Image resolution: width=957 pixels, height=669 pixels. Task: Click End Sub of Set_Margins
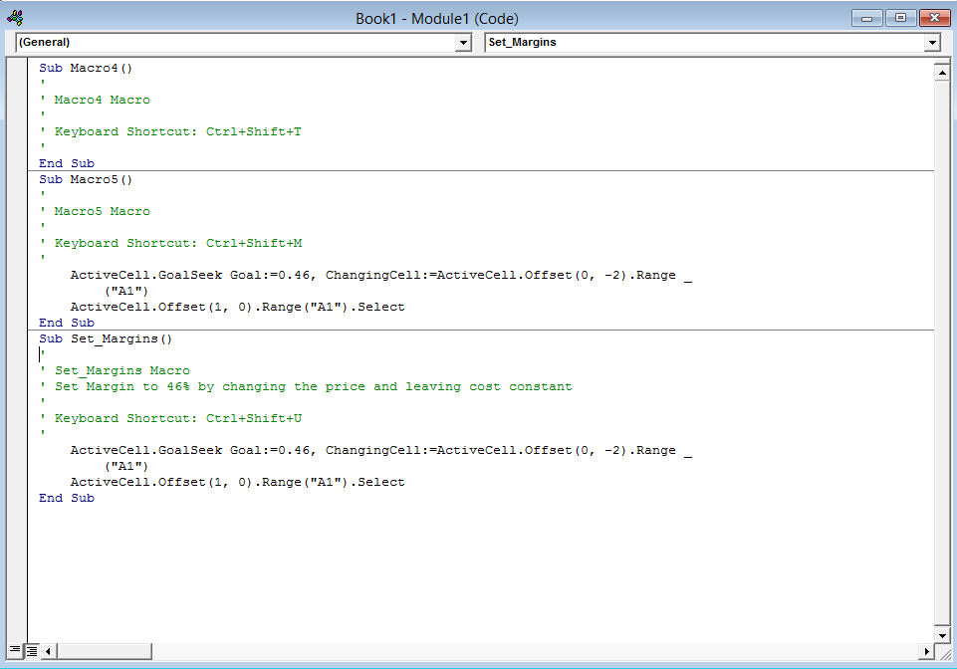[x=67, y=498]
